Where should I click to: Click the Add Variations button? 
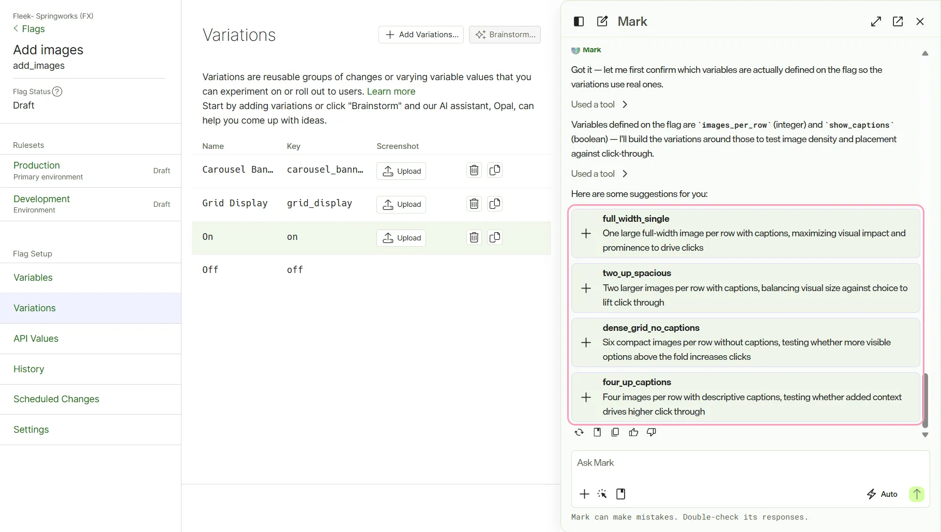tap(421, 35)
